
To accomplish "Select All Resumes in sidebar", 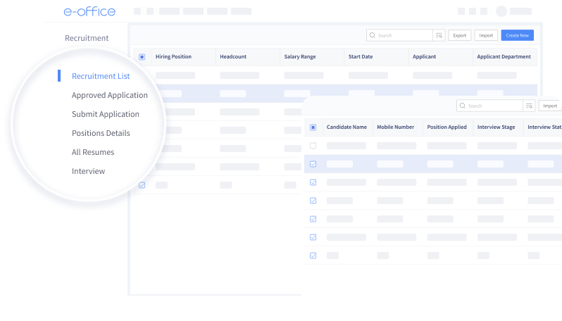I will tap(93, 152).
